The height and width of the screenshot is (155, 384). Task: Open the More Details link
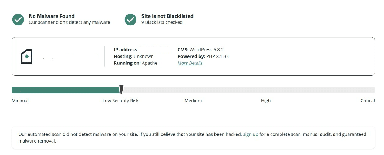tap(190, 63)
